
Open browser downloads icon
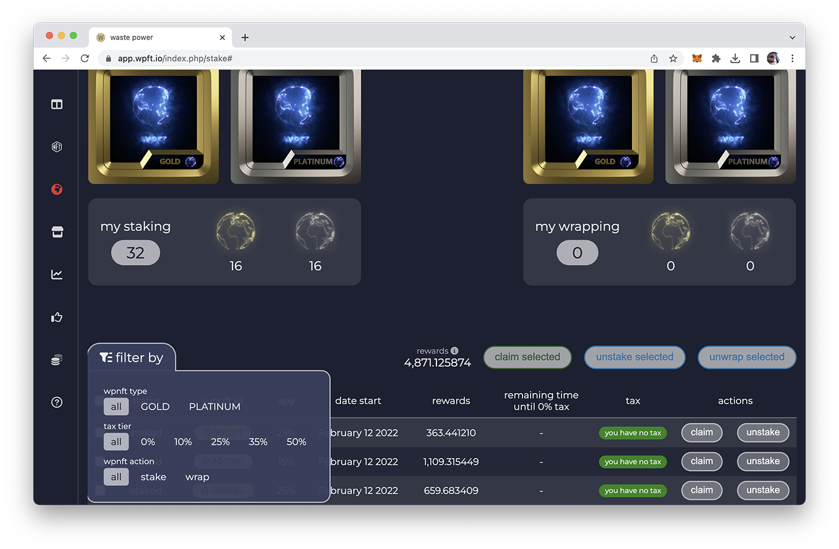point(735,58)
